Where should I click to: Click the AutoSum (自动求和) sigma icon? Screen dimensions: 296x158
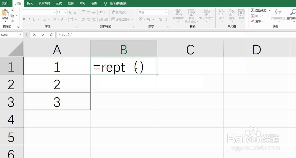(x=252, y=10)
